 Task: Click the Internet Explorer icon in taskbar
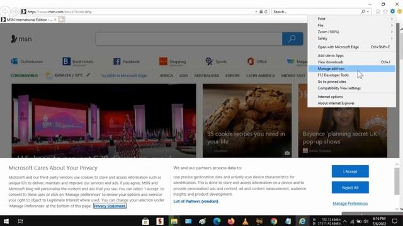302,221
